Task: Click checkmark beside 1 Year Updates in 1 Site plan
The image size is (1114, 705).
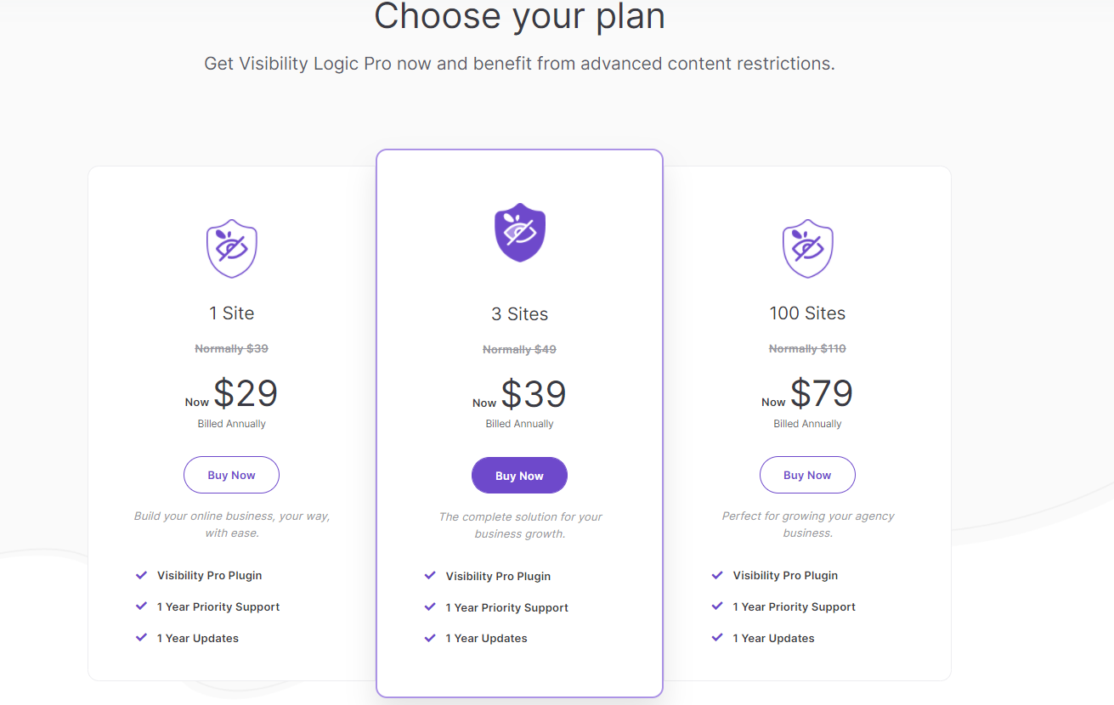Action: click(x=141, y=638)
